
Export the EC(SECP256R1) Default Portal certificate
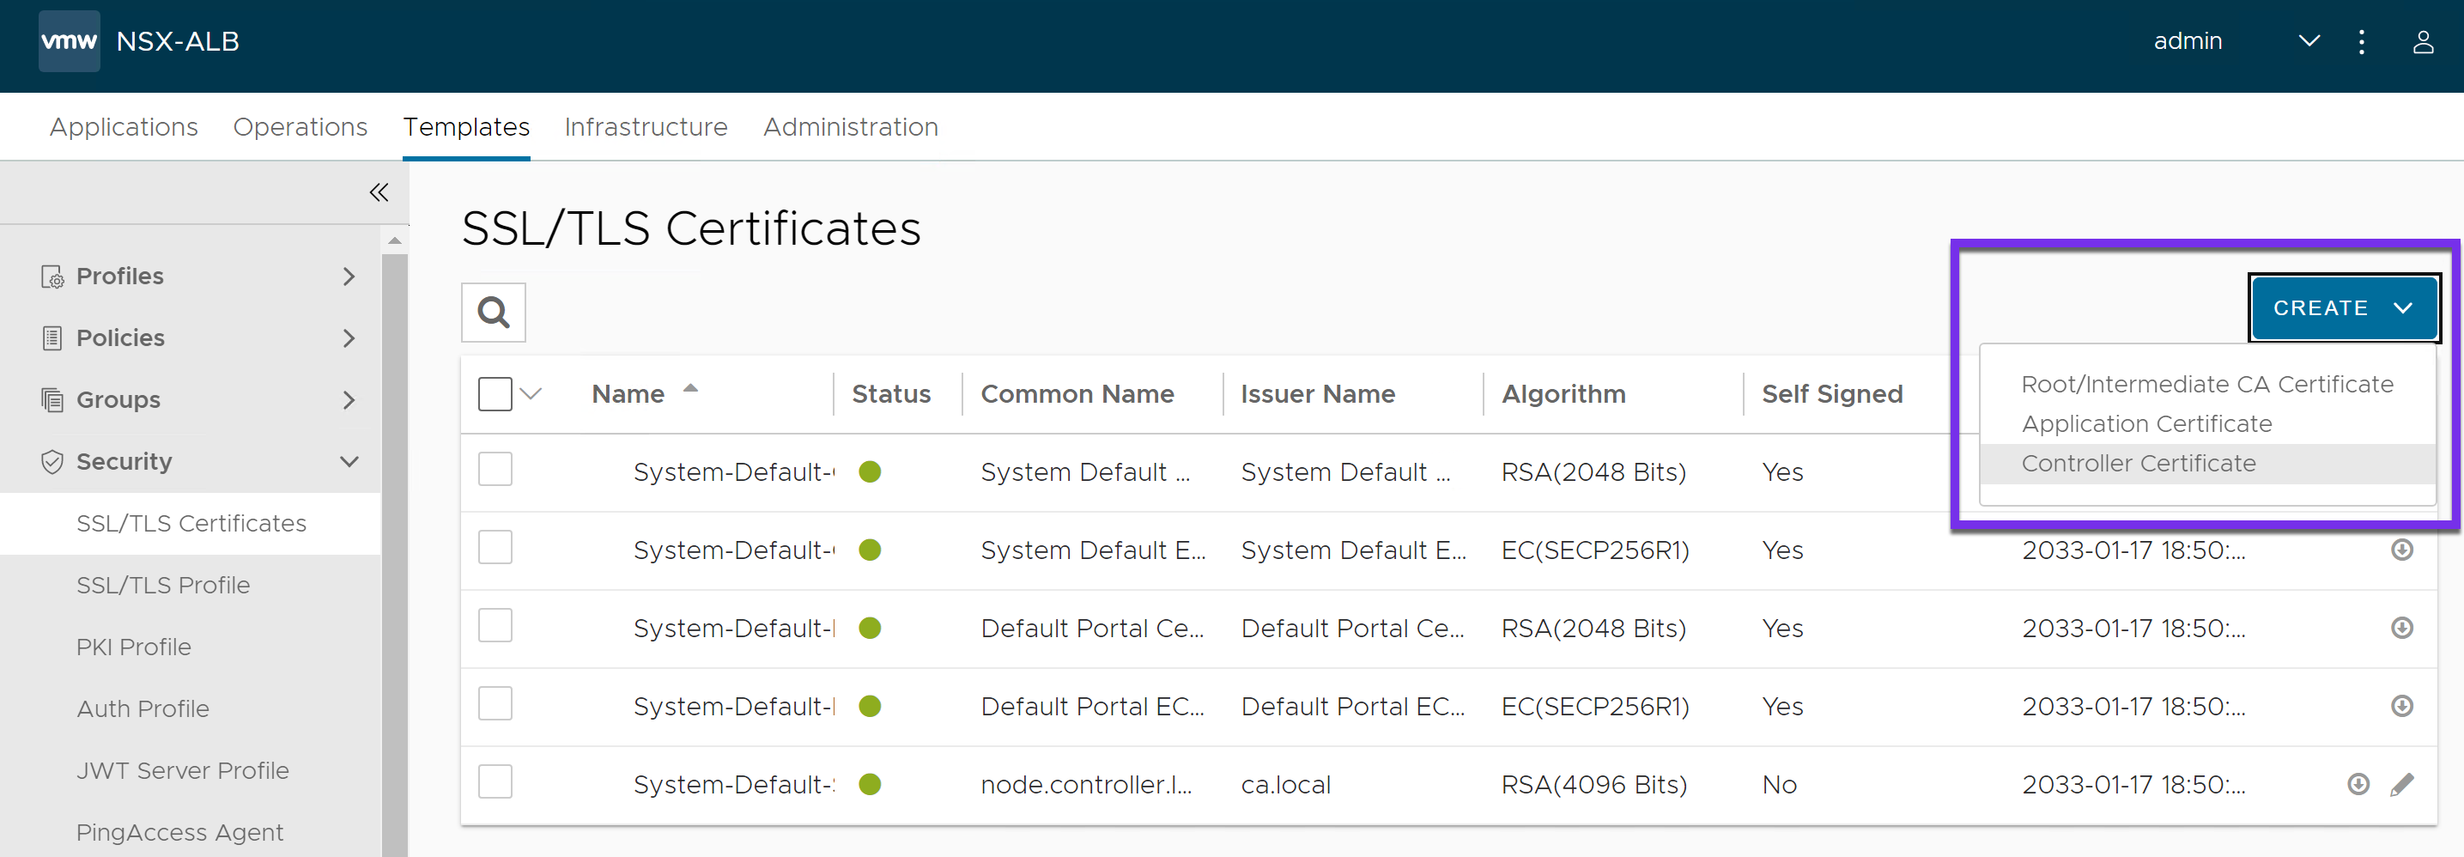pos(2402,706)
